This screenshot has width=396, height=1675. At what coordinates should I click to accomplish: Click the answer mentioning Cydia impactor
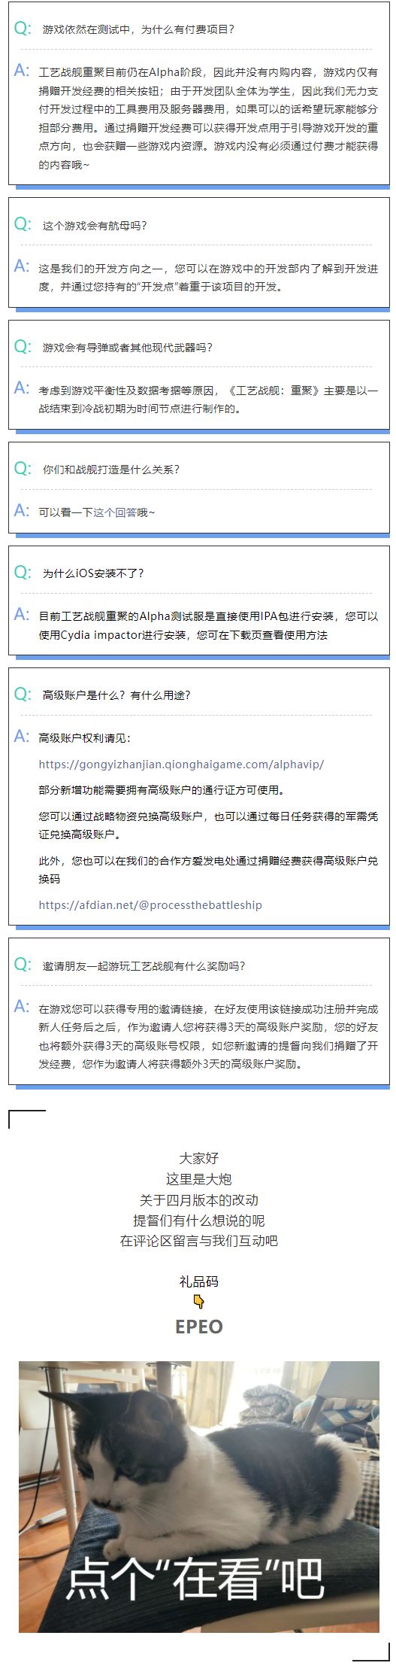208,625
